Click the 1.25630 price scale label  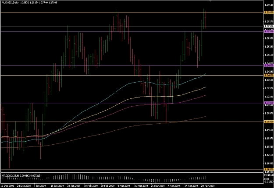[x=269, y=55]
